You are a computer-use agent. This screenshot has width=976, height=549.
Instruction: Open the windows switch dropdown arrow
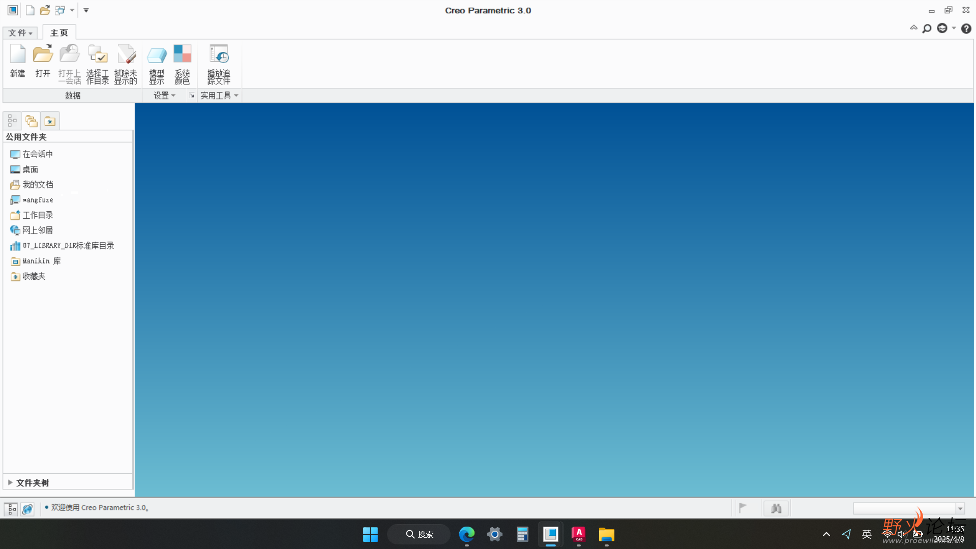click(x=72, y=10)
